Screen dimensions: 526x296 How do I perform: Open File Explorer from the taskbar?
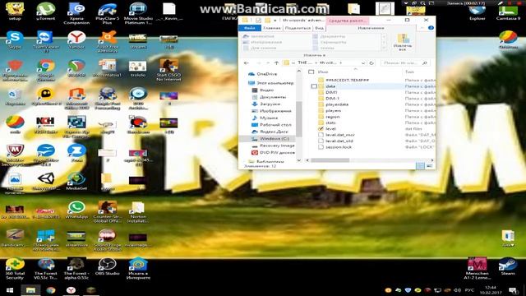pos(30,290)
